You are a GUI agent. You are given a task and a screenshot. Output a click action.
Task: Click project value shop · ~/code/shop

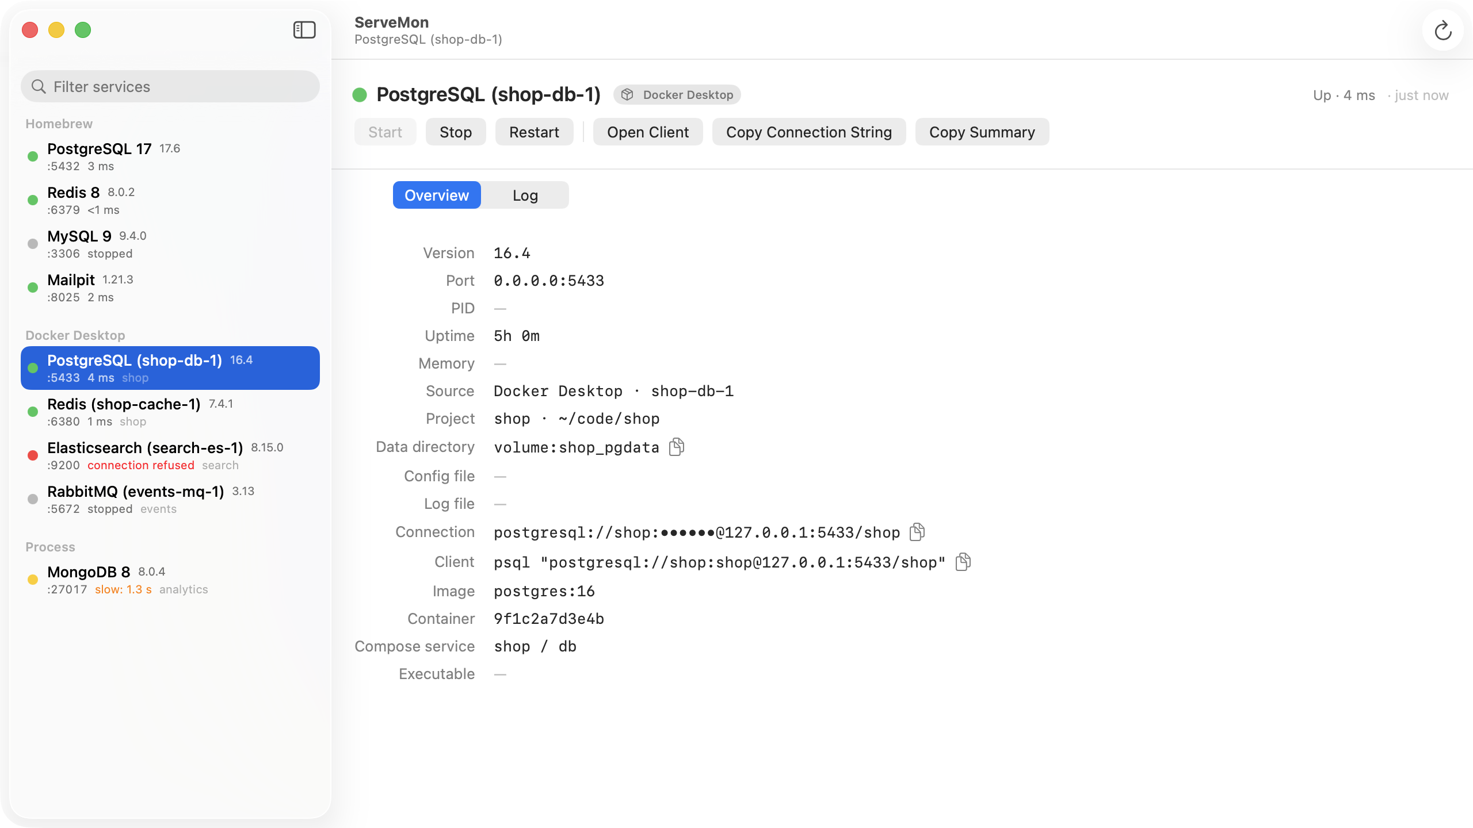click(x=577, y=419)
